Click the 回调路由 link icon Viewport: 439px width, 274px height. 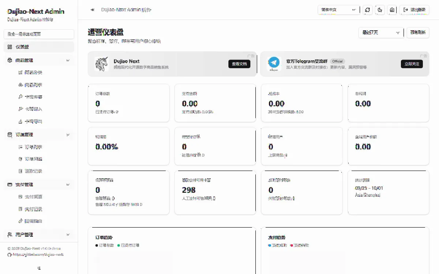[20, 221]
